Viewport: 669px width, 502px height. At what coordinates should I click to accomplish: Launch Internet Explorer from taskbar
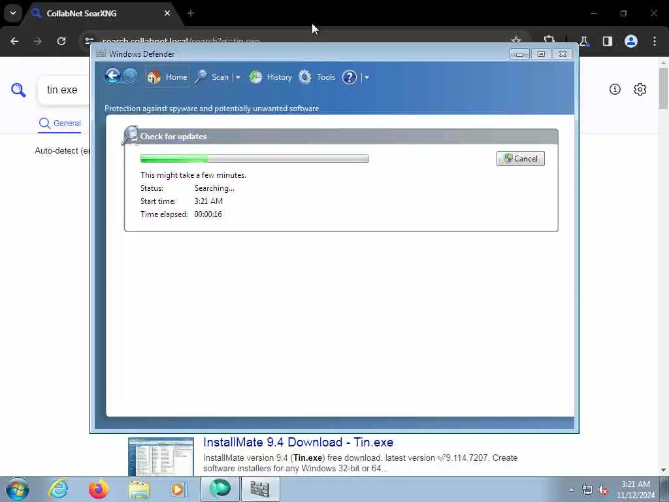tap(58, 489)
